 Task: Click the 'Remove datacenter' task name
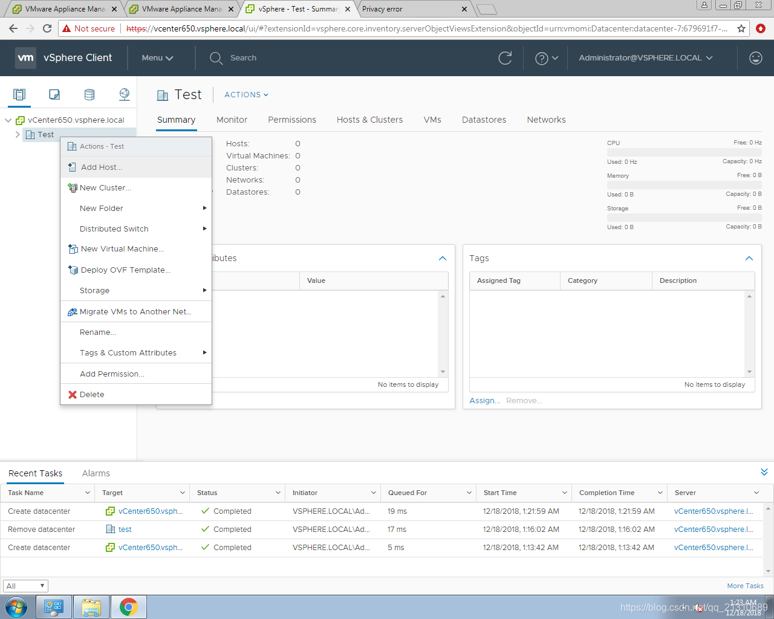click(x=42, y=530)
